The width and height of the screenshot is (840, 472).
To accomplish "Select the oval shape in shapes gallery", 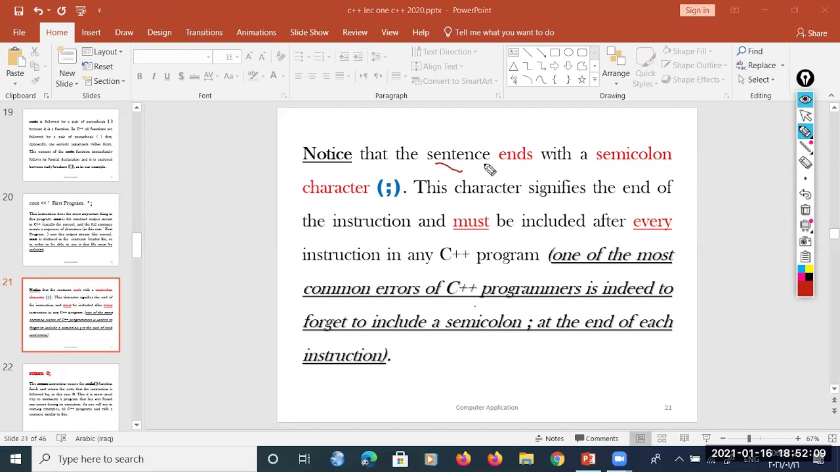I will [x=568, y=52].
